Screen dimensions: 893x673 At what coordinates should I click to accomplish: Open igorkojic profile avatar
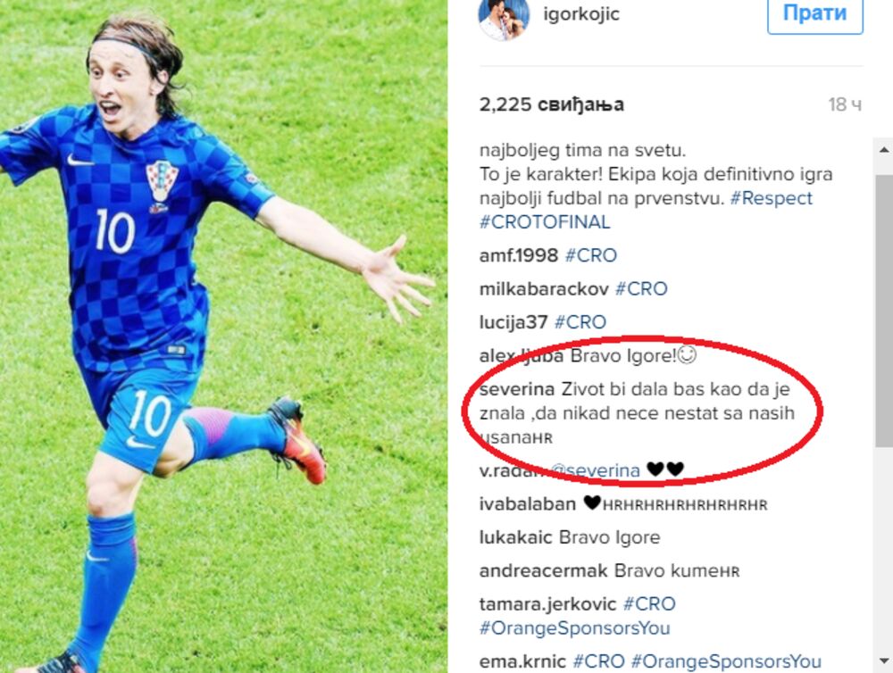504,17
